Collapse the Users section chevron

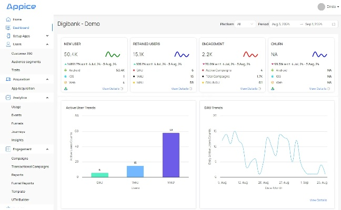pyautogui.click(x=47, y=44)
